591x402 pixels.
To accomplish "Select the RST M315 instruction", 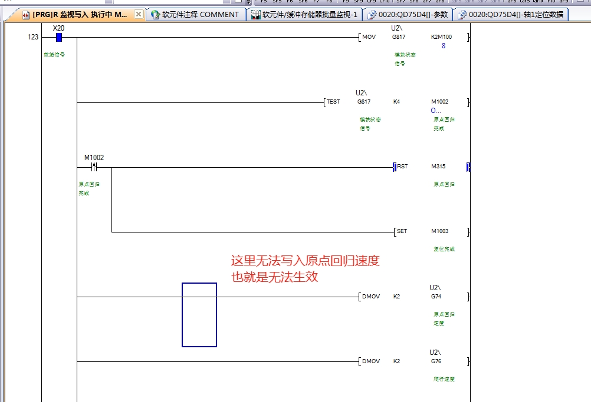I will point(402,167).
